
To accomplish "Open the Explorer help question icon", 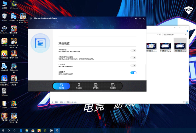I will click(x=187, y=31).
